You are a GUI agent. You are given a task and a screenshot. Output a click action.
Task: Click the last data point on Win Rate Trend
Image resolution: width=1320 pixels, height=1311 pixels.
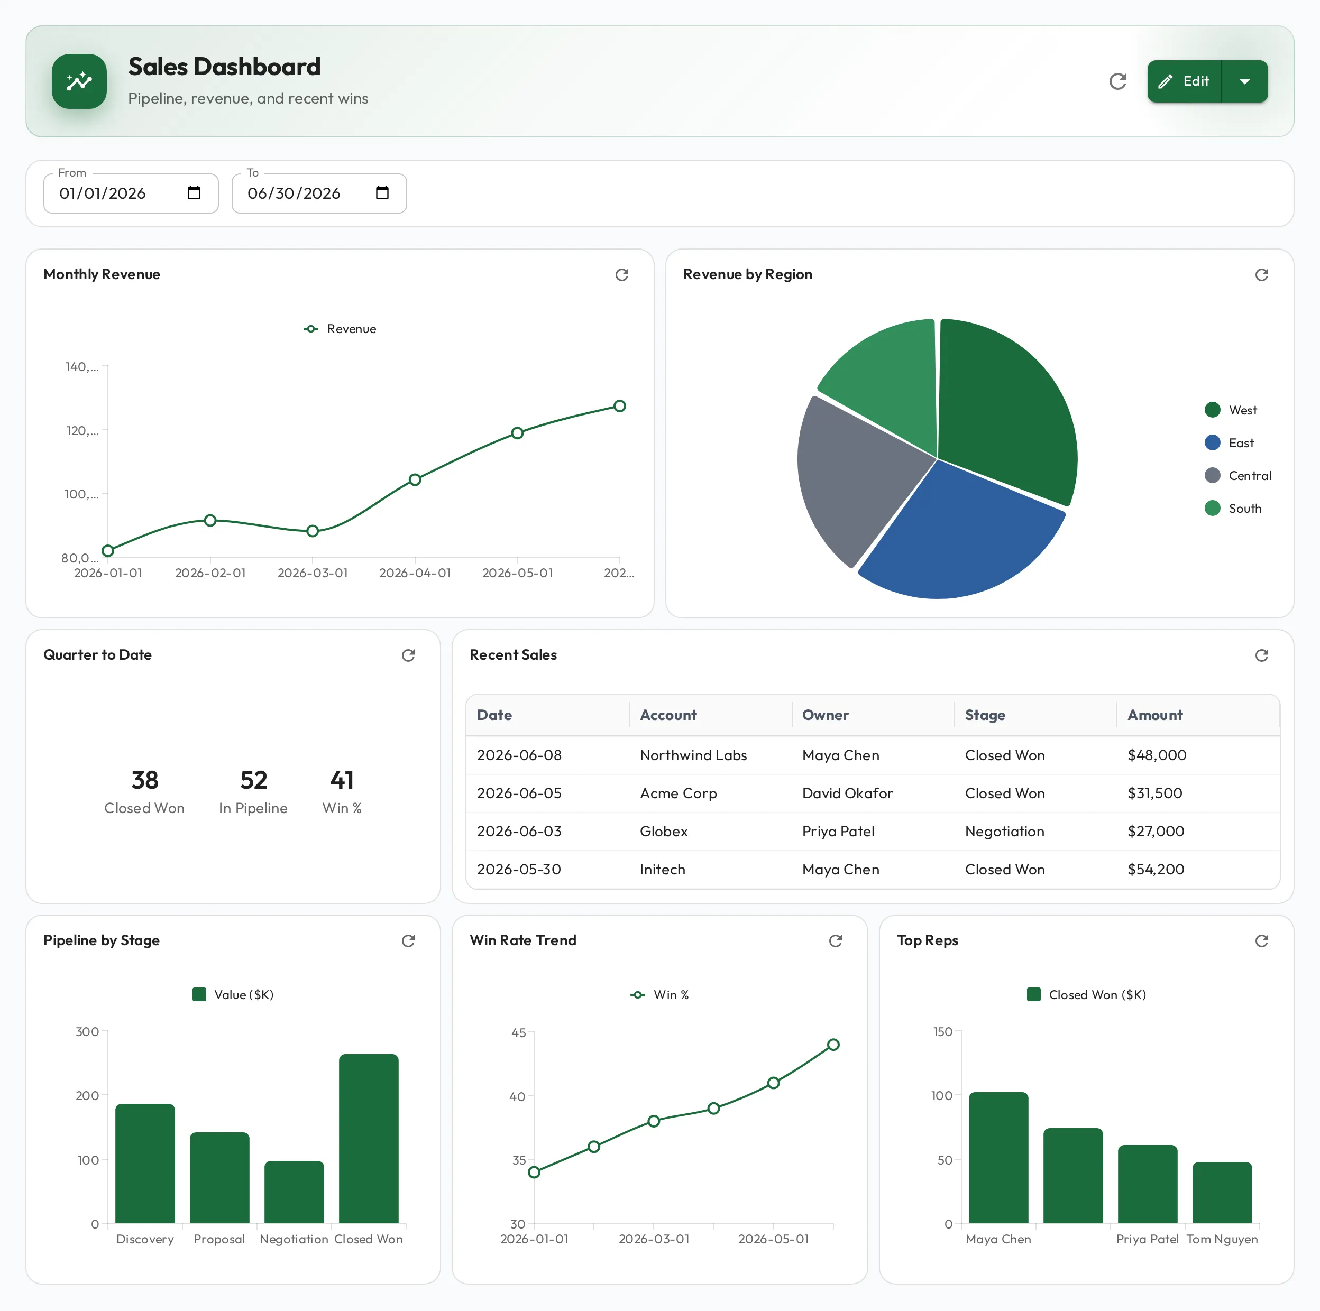[833, 1045]
